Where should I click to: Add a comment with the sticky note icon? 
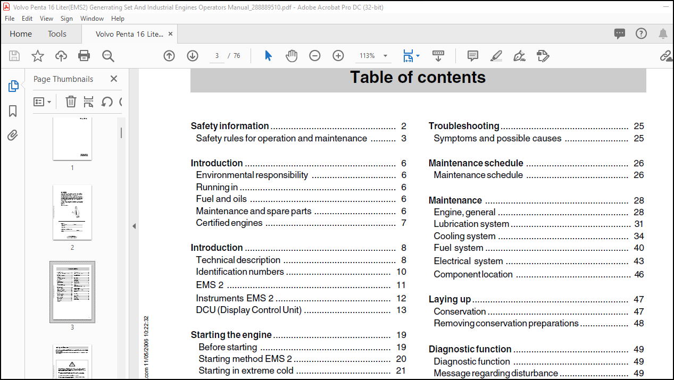coord(472,56)
